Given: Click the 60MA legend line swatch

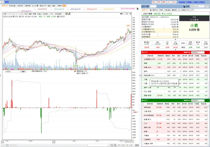Looking at the screenshot, I should [x=84, y=9].
